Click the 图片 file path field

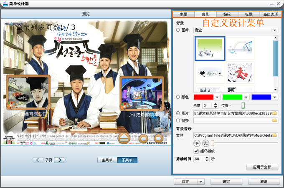point(236,113)
